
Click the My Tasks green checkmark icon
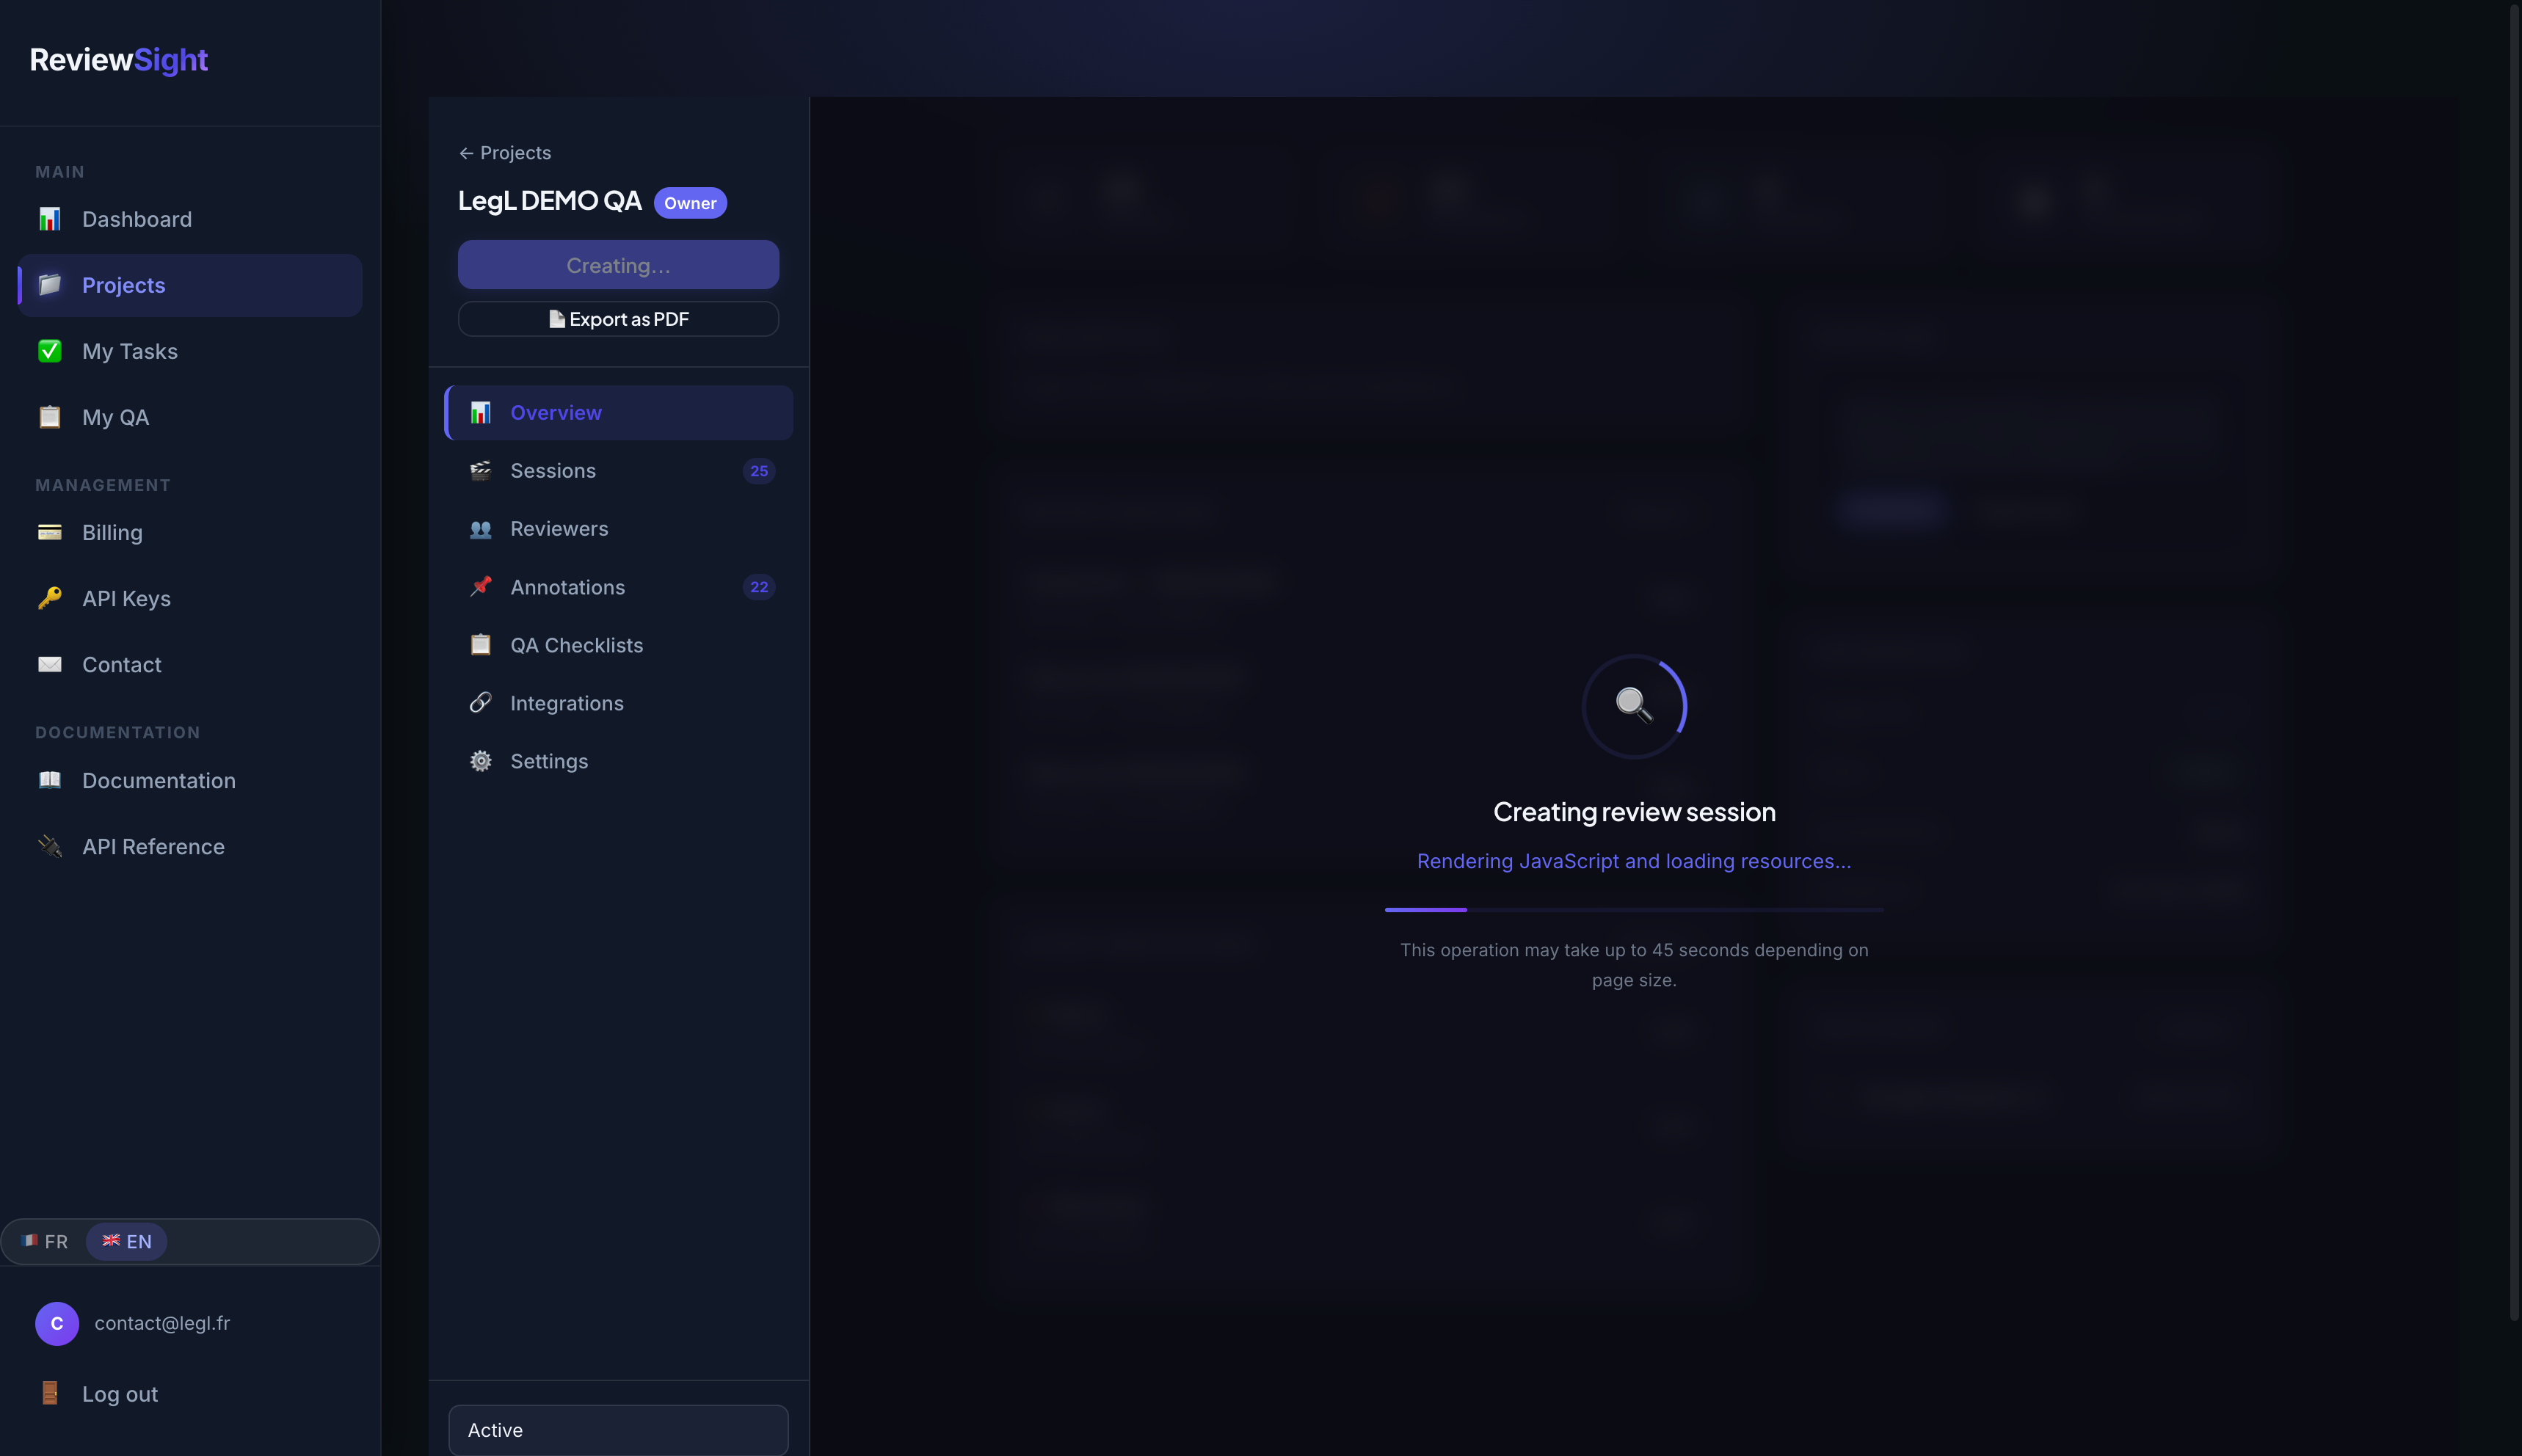[x=50, y=351]
